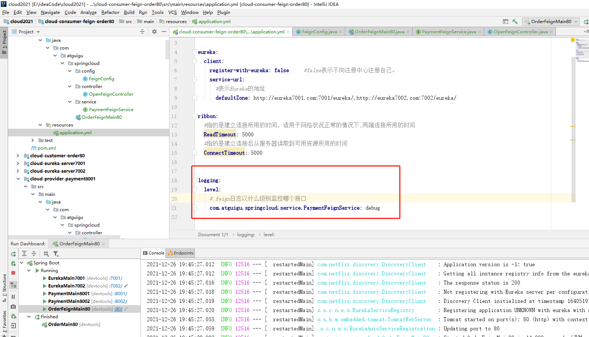The width and height of the screenshot is (589, 337).
Task: Switch to the OpenFeignController.java editor tab
Action: click(x=520, y=32)
